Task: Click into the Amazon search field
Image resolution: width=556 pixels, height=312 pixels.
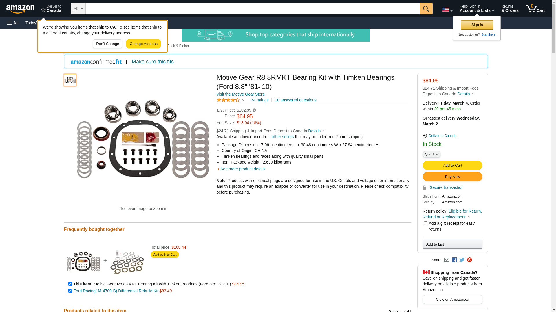Action: (252, 9)
